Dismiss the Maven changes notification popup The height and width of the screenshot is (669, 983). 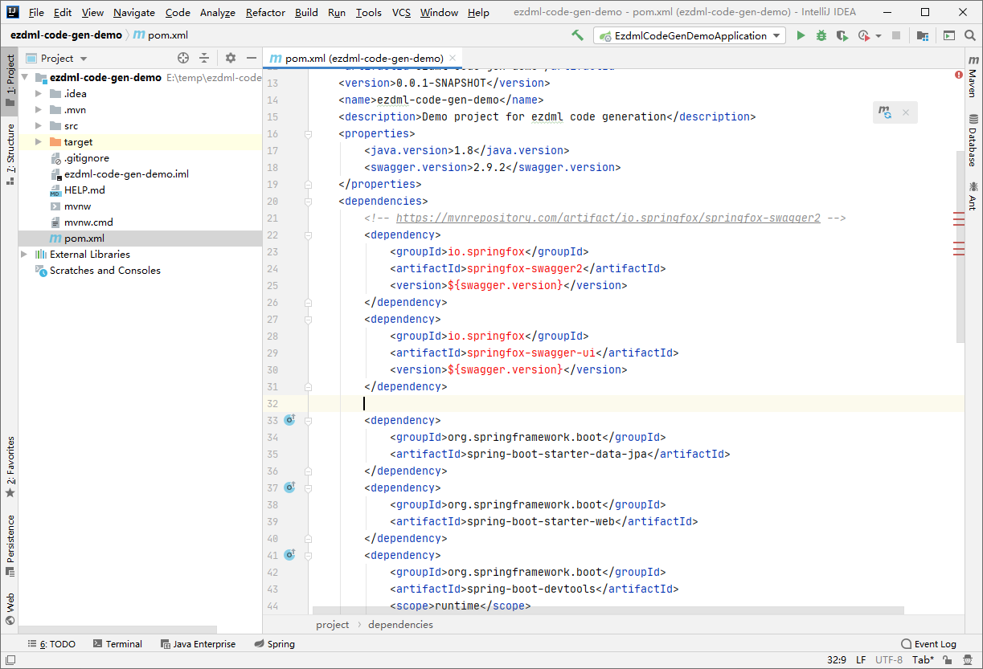coord(906,112)
